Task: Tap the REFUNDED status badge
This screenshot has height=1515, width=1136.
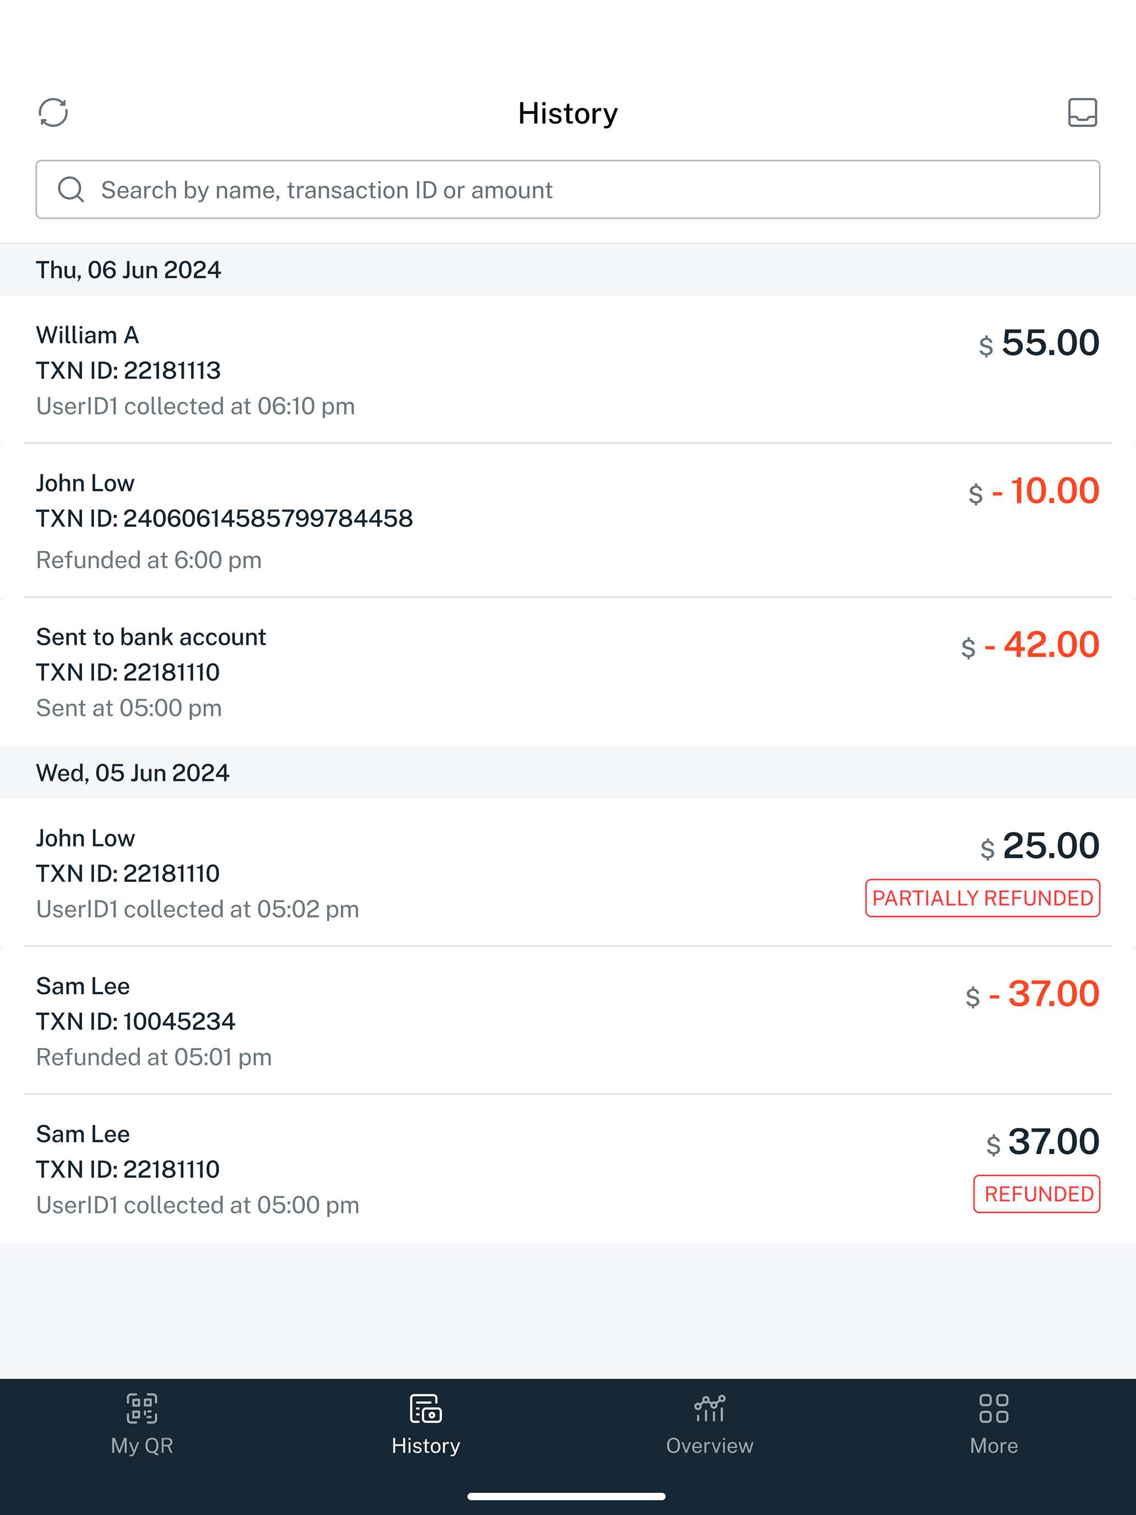Action: (1037, 1194)
